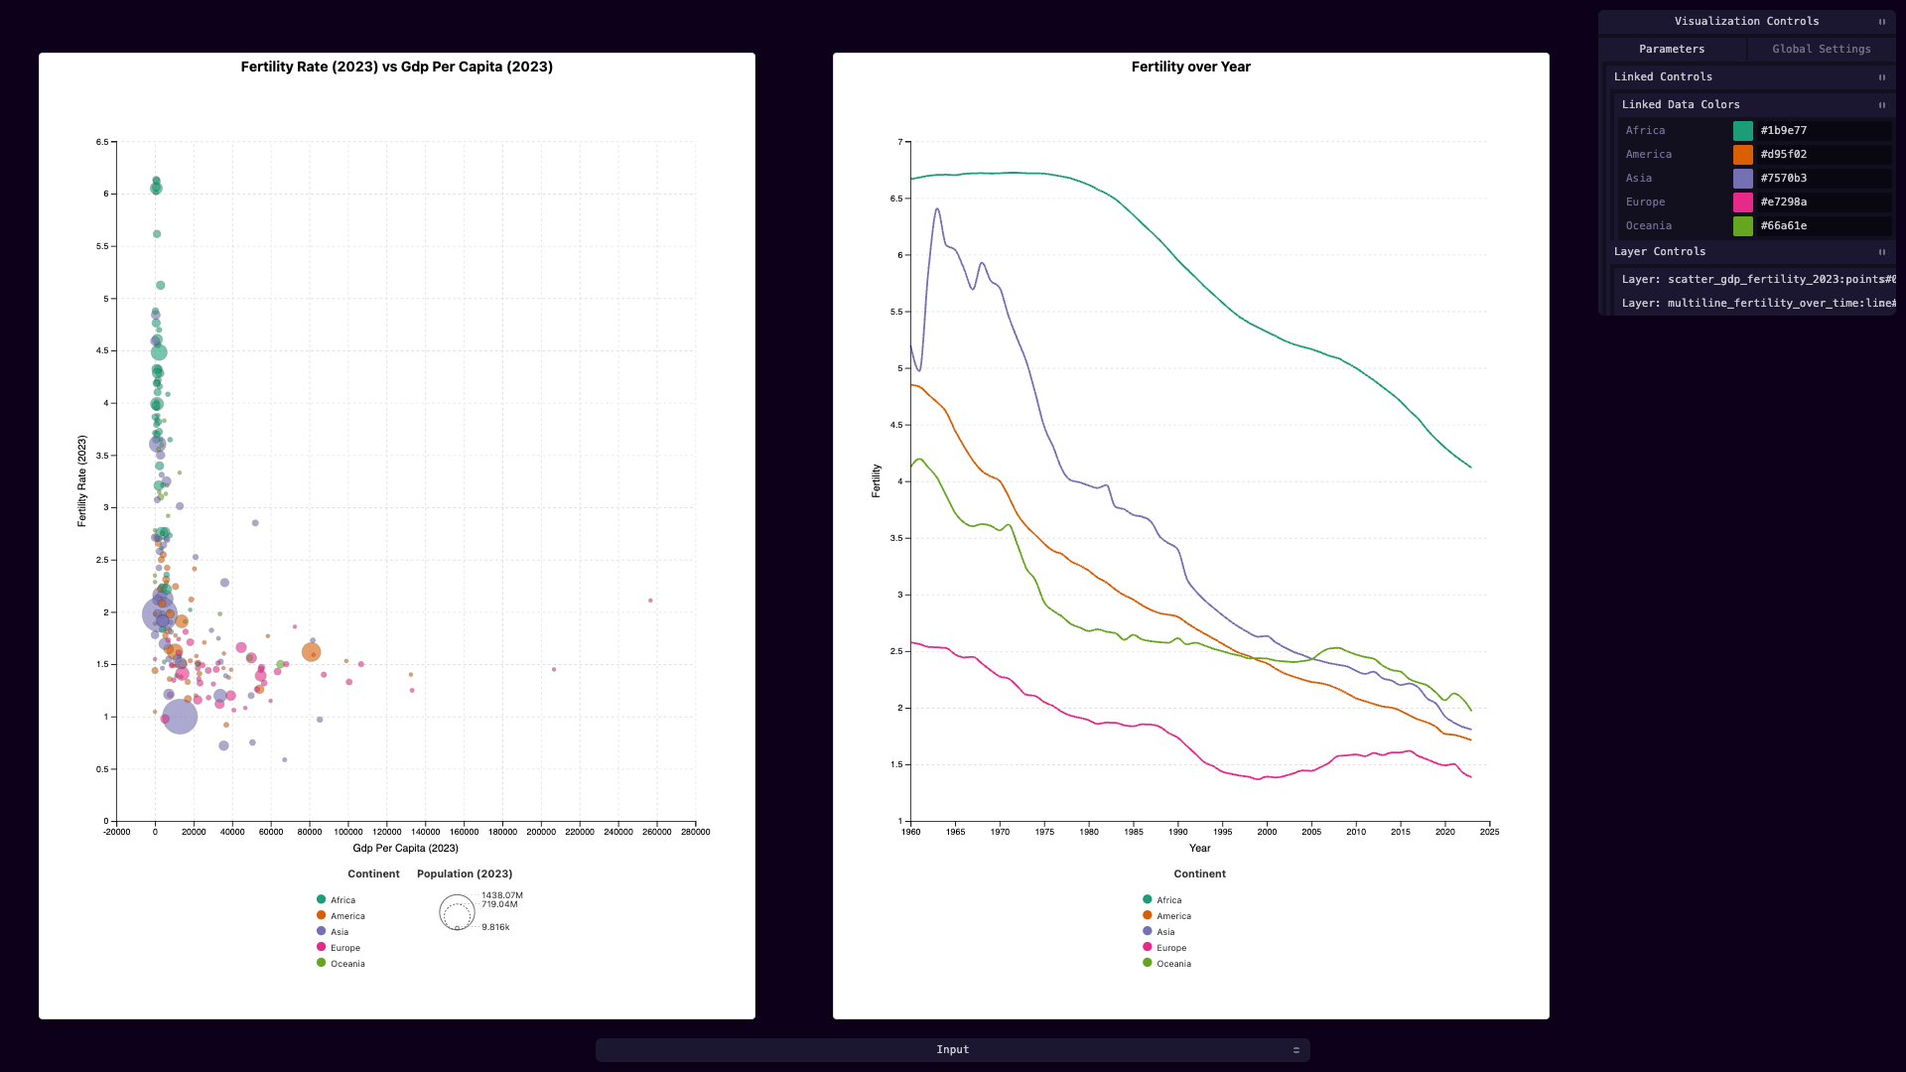Click the Input bar menu icon

click(1295, 1050)
